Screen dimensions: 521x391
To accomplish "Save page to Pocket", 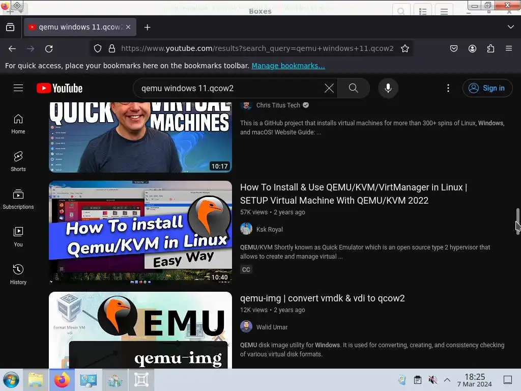I will click(x=454, y=48).
